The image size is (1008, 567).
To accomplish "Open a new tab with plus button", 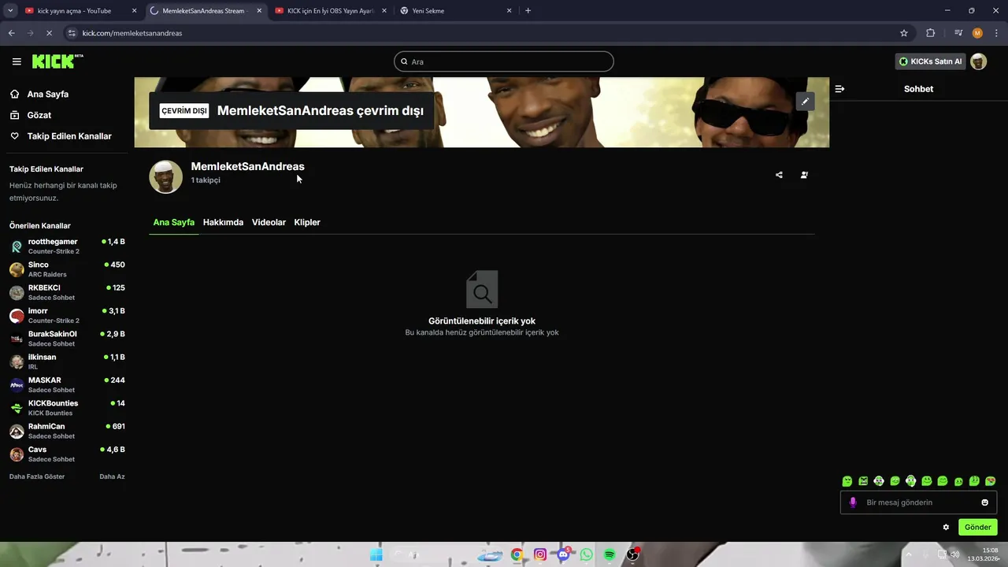I will 528,11.
